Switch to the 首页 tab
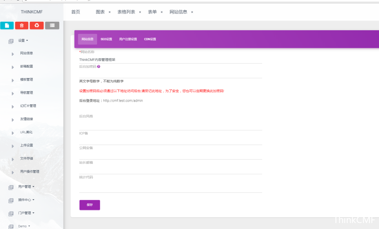 pos(76,12)
